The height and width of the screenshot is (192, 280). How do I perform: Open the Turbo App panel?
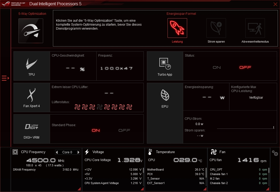pos(165,66)
